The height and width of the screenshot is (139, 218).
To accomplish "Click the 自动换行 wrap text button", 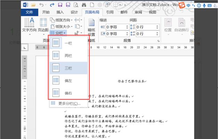I will pyautogui.click(x=181, y=26).
